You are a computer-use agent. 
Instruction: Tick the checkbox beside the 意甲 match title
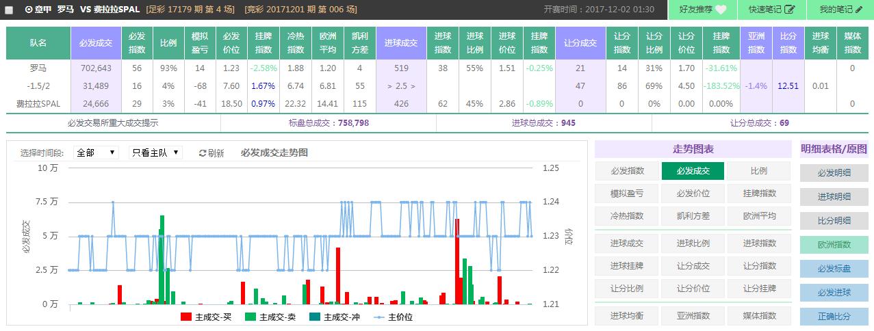coord(9,10)
